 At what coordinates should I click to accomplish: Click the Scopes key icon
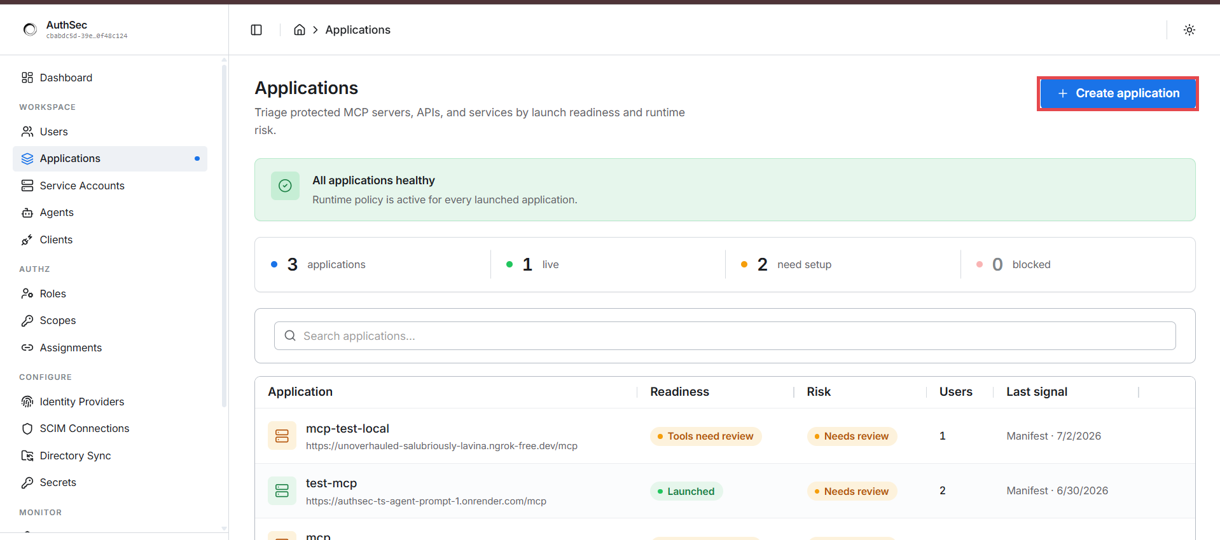(x=27, y=321)
